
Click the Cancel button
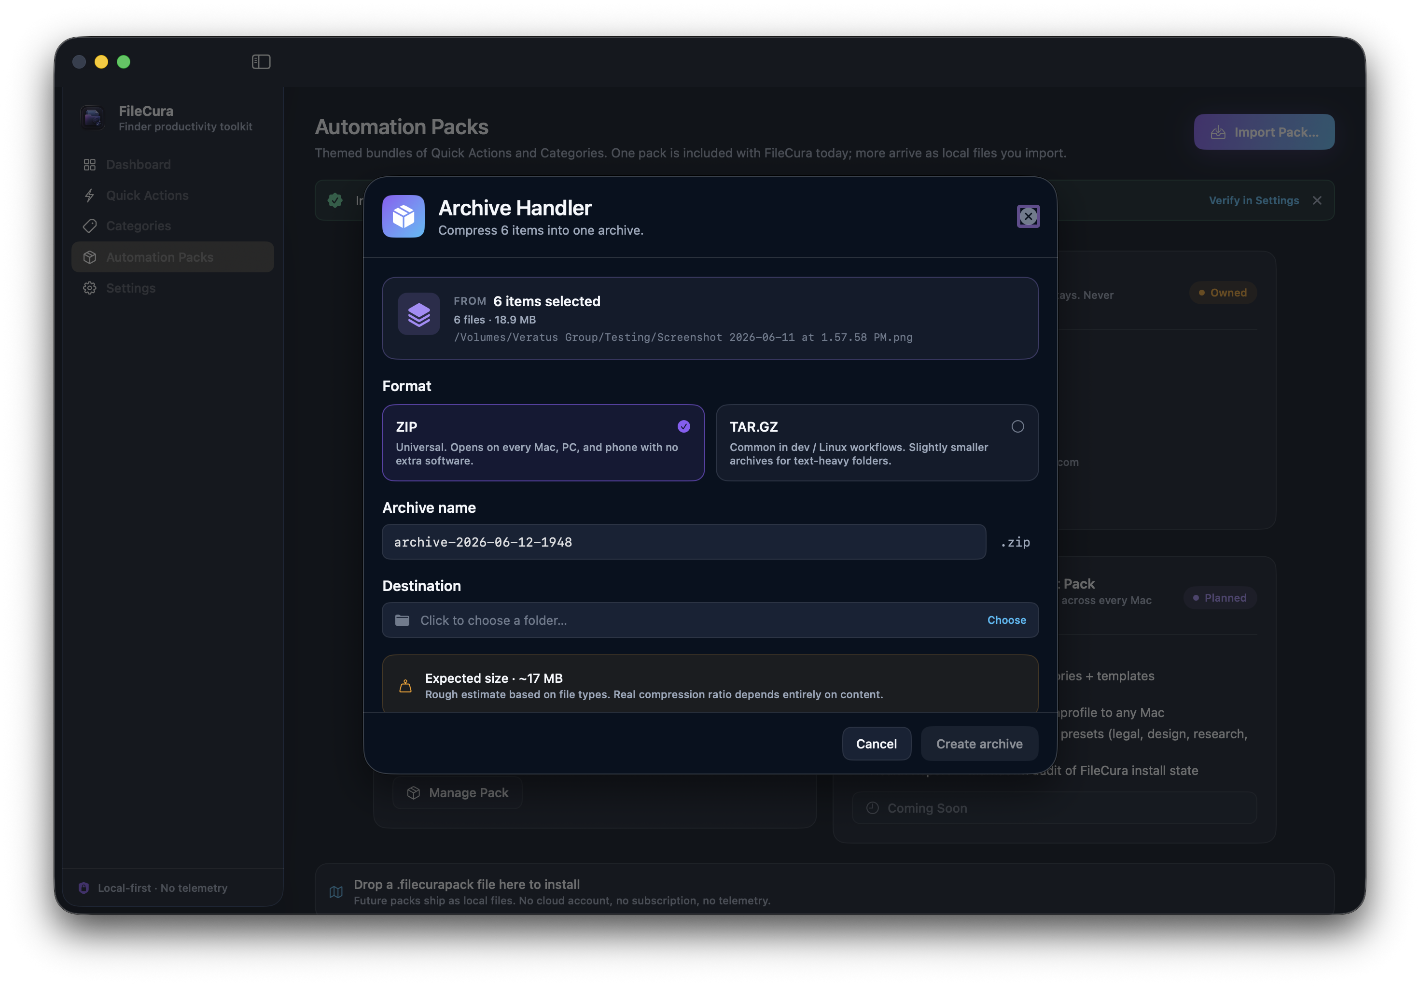point(876,744)
